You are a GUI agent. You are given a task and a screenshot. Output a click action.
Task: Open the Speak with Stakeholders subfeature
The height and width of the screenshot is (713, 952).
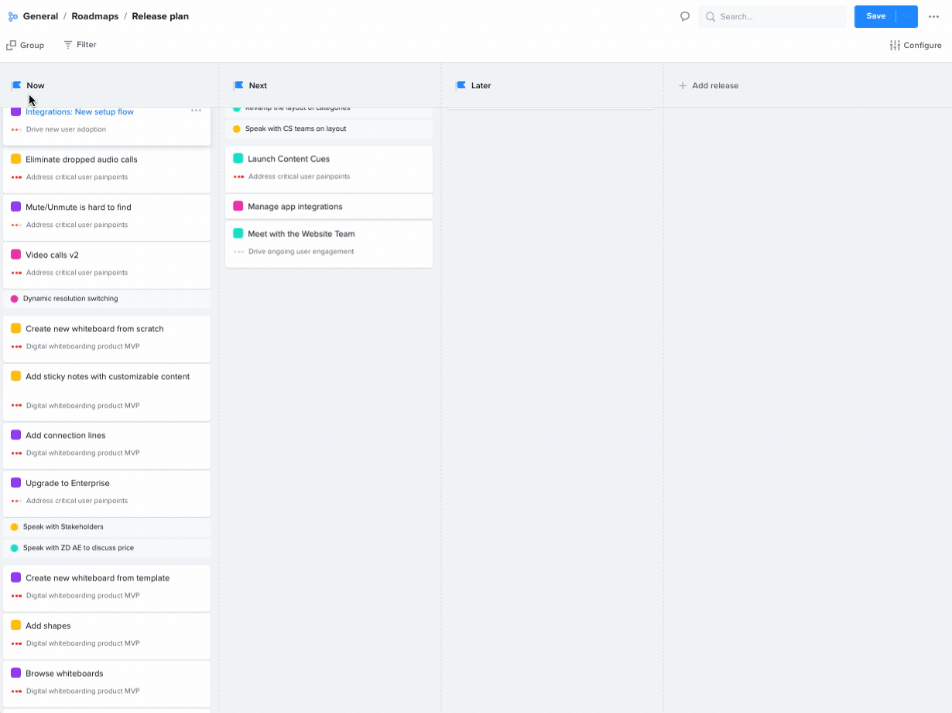point(107,527)
